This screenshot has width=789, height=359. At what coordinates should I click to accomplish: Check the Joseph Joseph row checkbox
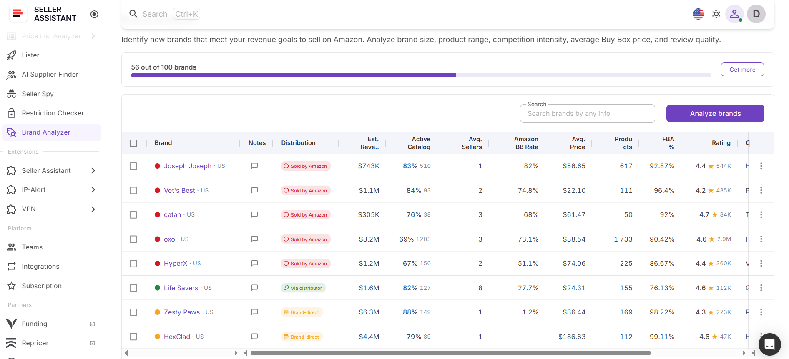pyautogui.click(x=133, y=166)
